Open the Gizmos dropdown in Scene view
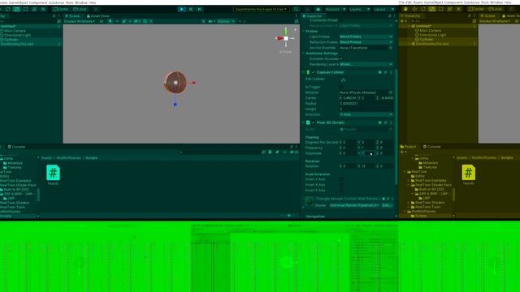Image resolution: width=520 pixels, height=292 pixels. tap(226, 21)
